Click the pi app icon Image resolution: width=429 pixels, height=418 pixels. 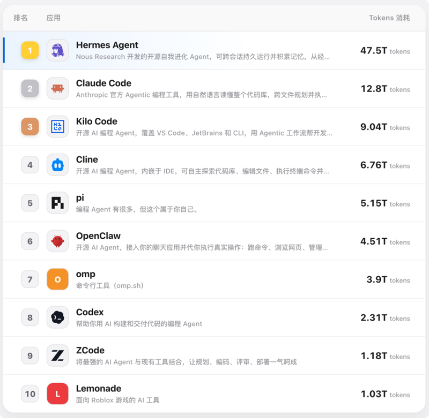tap(57, 203)
